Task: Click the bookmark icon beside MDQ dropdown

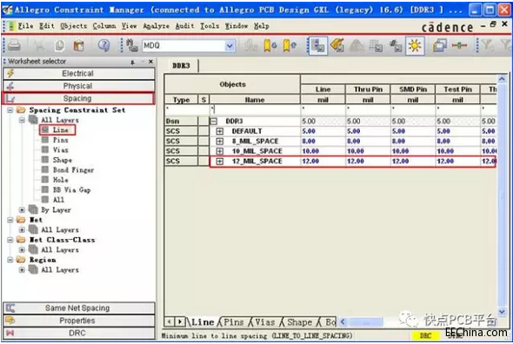Action: tap(270, 45)
